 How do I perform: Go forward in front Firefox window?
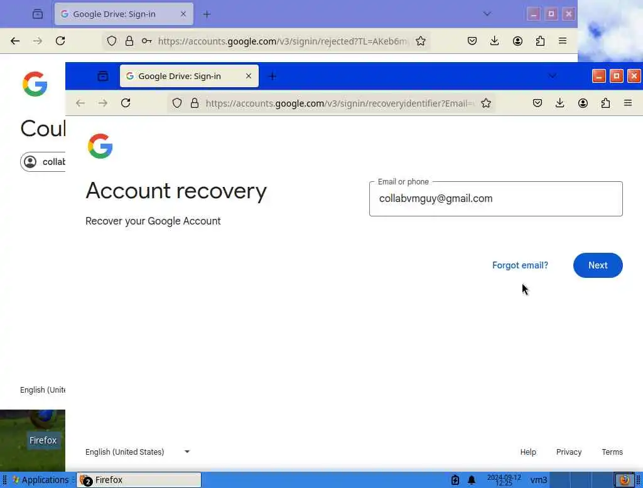click(103, 103)
